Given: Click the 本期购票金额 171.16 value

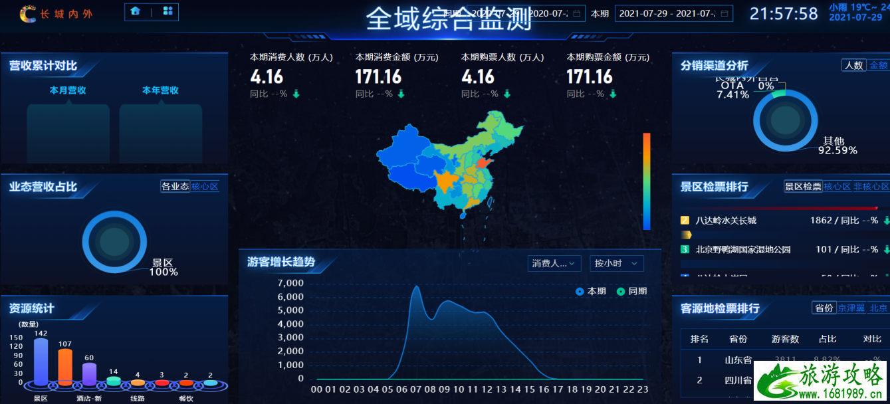Looking at the screenshot, I should click(x=590, y=76).
